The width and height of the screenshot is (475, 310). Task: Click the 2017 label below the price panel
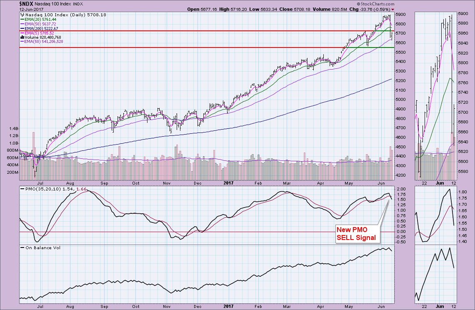point(228,183)
